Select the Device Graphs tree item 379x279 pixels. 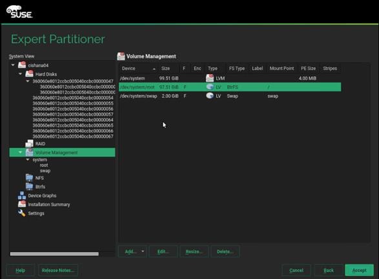tap(42, 196)
